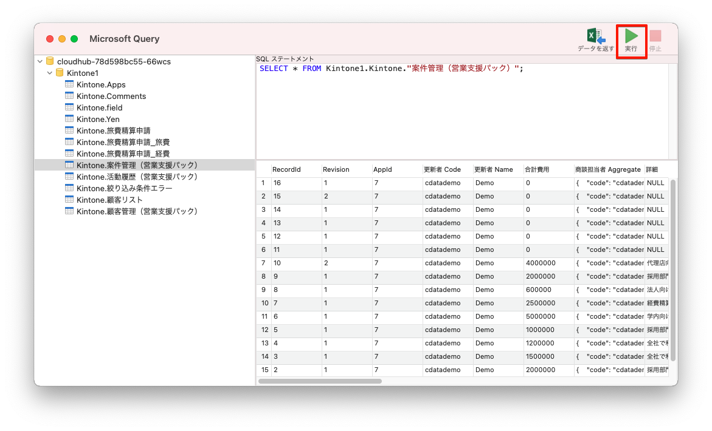
Task: Click the Kintone1 label in the tree
Action: coord(83,73)
